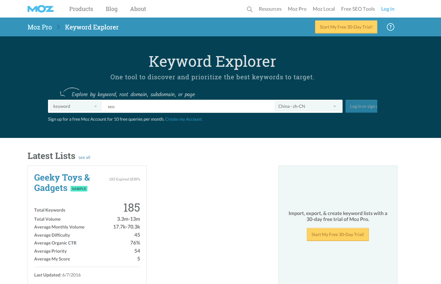Click Average Difficulty label
The height and width of the screenshot is (284, 441).
[x=52, y=235]
